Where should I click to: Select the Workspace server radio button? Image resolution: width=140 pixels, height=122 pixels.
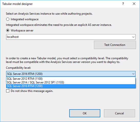[8, 30]
